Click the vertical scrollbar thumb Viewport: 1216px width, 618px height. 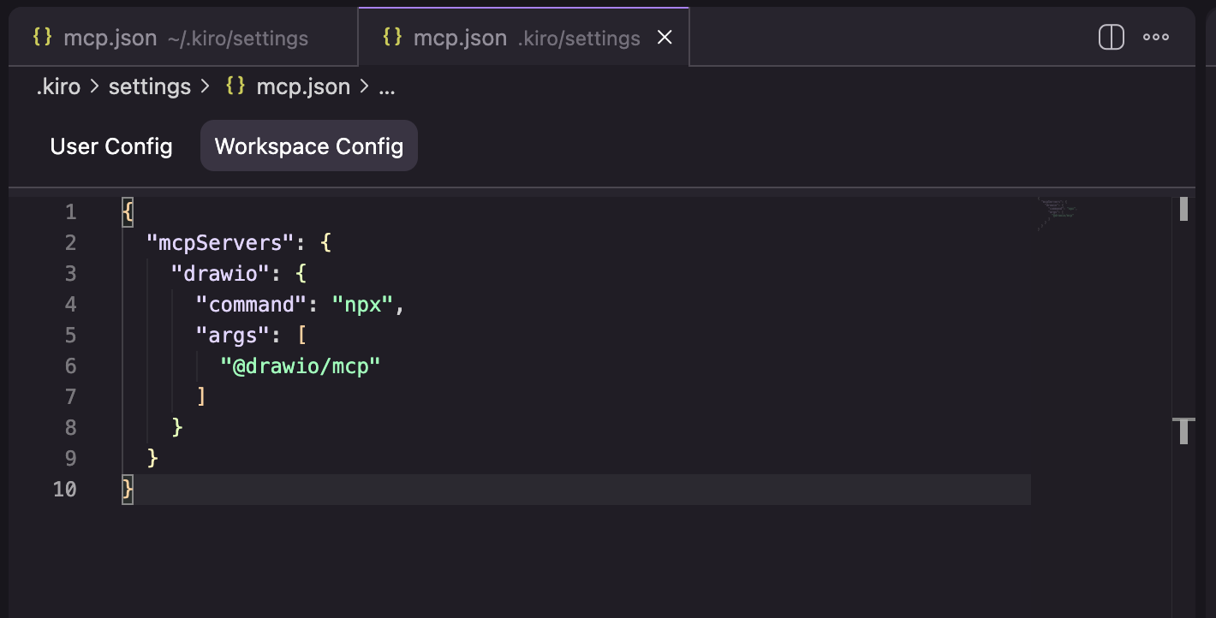[1183, 208]
